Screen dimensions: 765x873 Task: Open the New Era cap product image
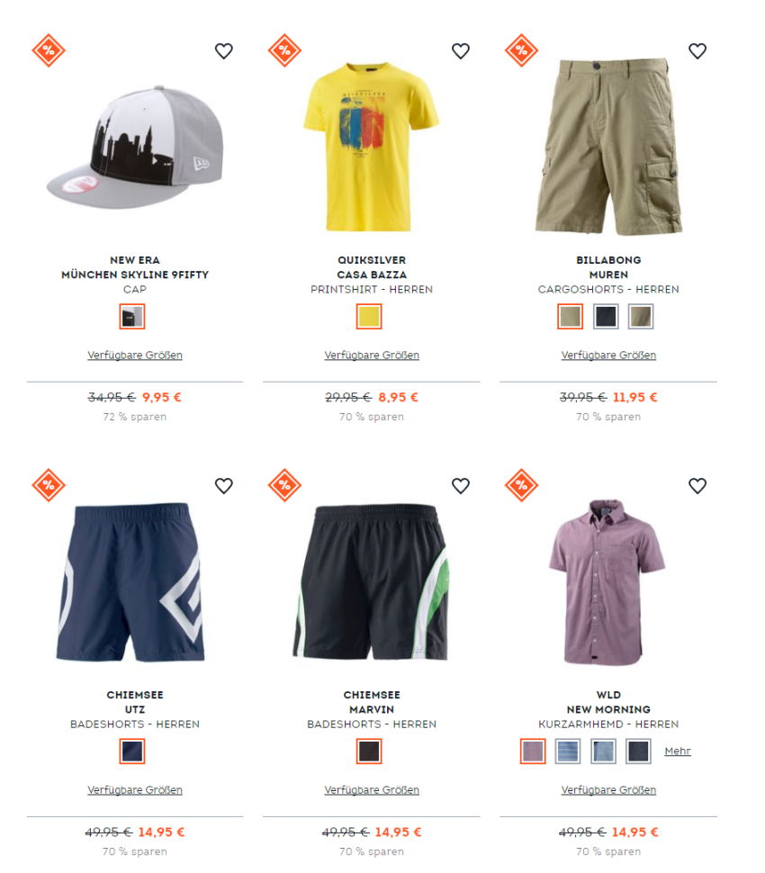[135, 148]
